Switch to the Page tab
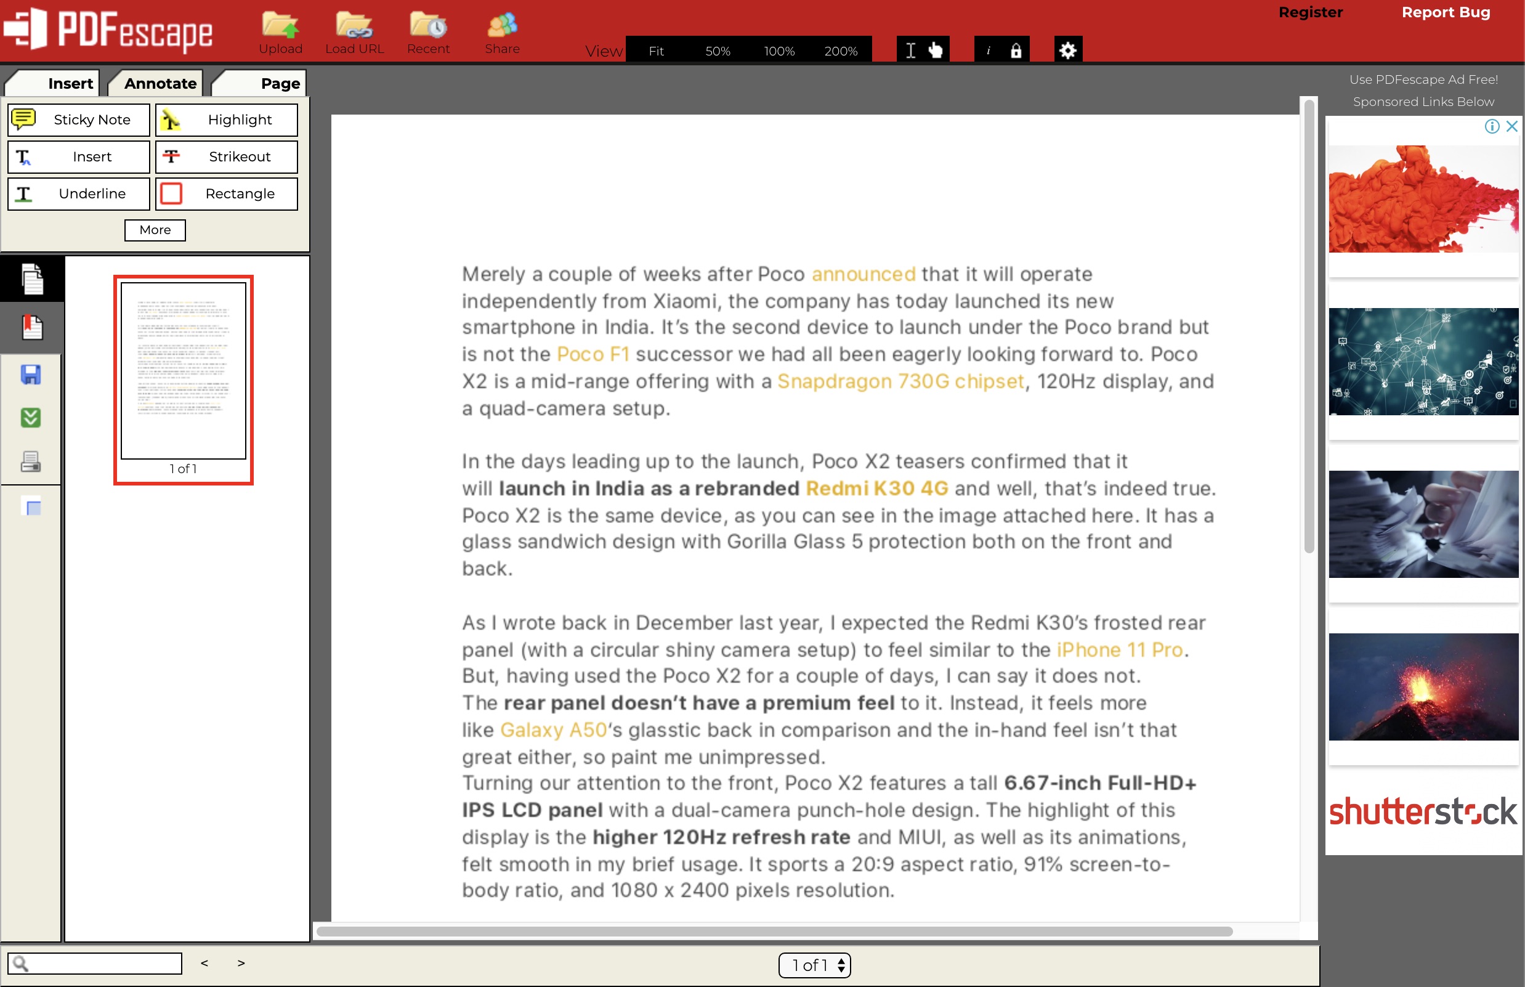 coord(278,83)
